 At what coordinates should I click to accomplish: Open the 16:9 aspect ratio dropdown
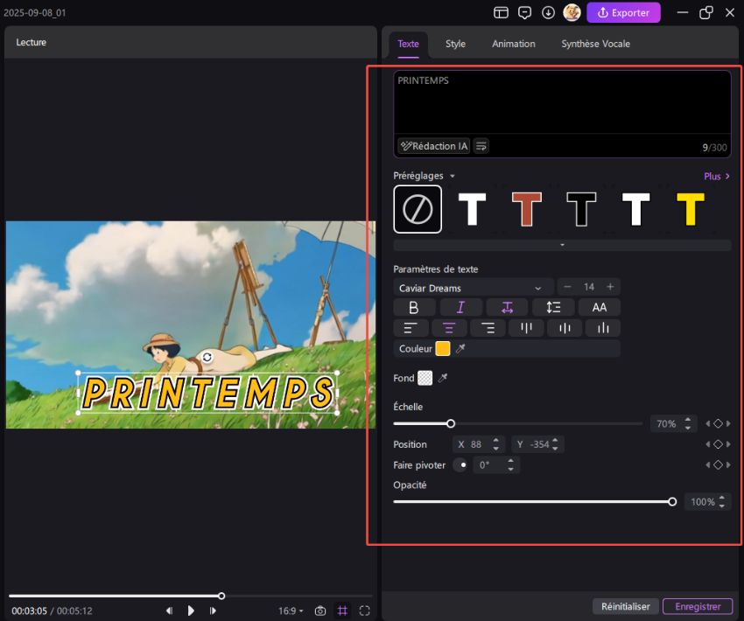291,611
